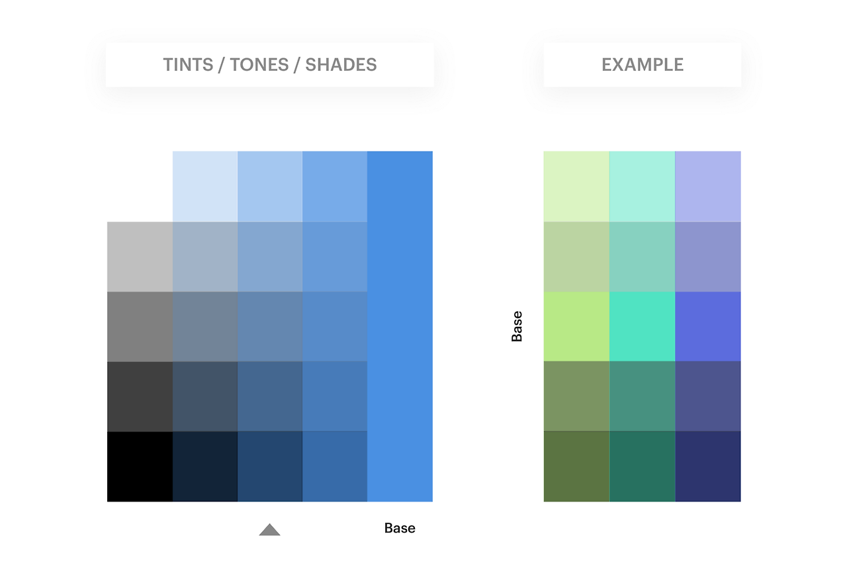
Task: Select the dark olive green shade swatch
Action: [576, 466]
